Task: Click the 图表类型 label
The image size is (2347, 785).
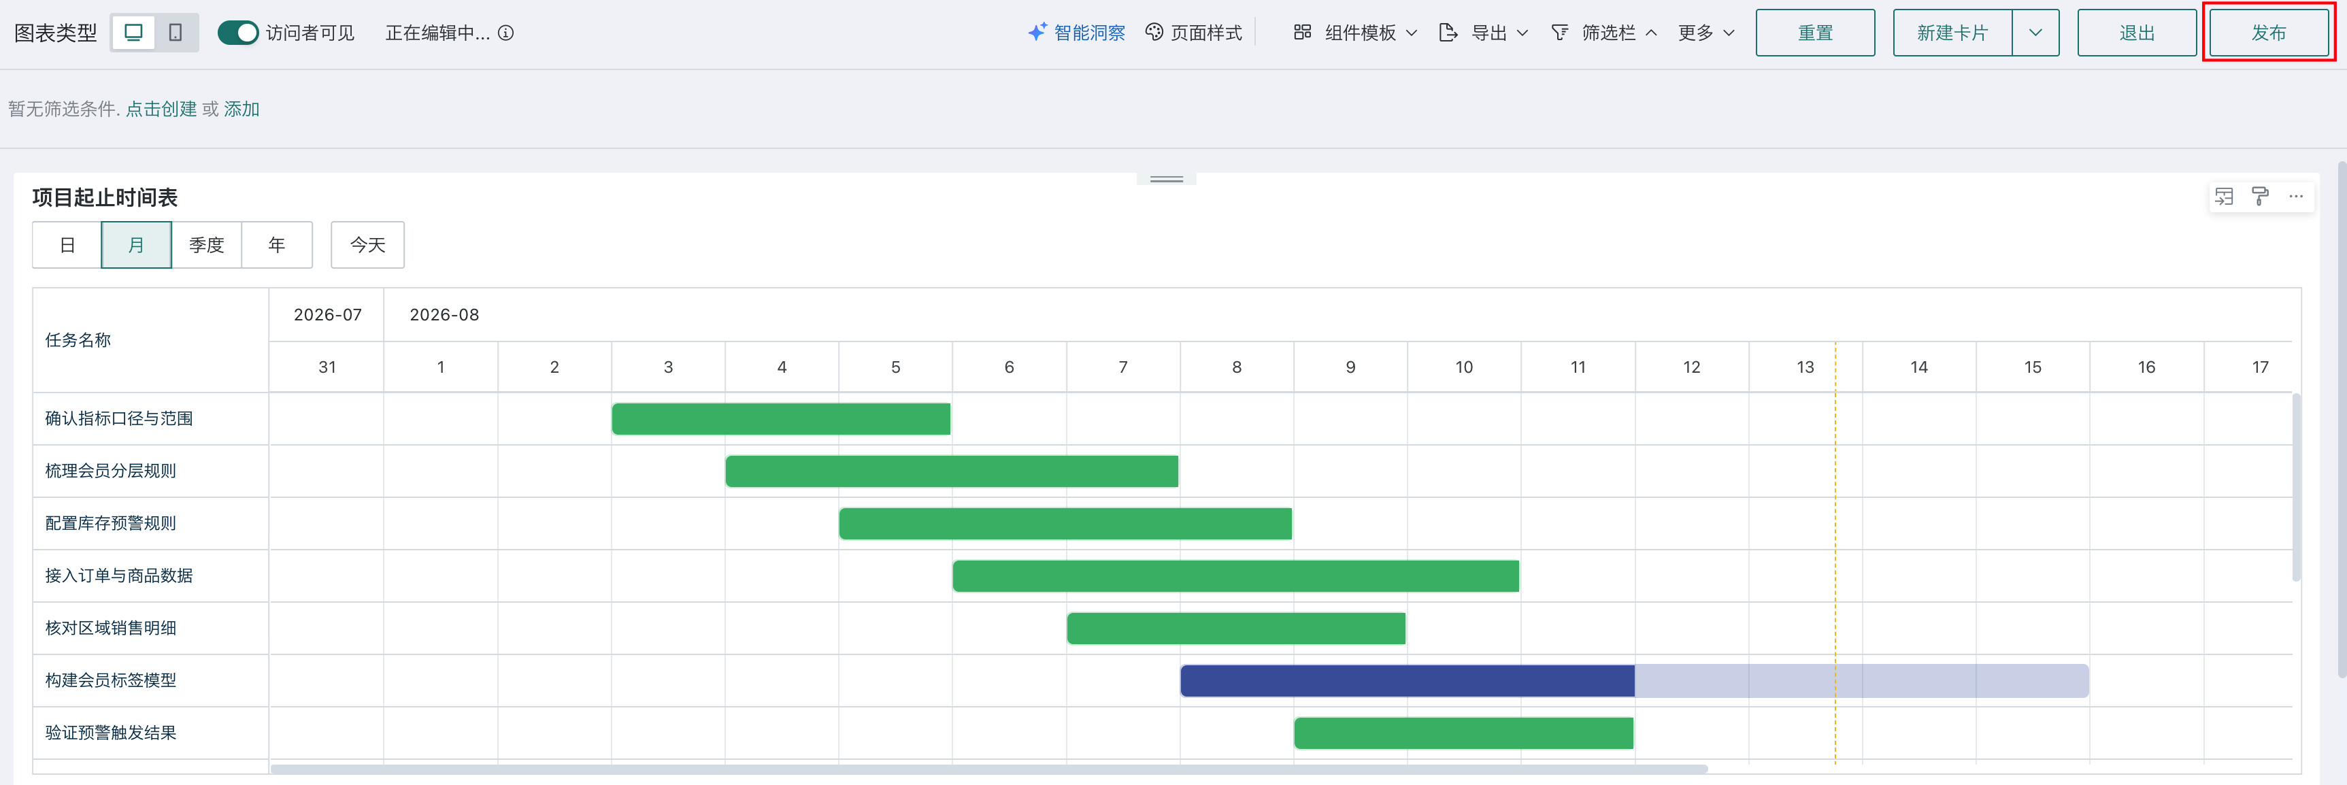Action: pyautogui.click(x=56, y=33)
